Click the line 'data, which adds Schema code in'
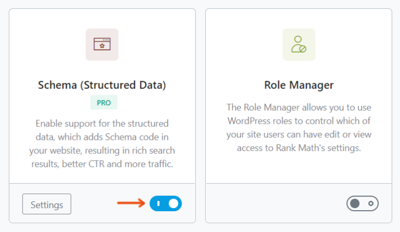400x232 pixels. pos(102,137)
